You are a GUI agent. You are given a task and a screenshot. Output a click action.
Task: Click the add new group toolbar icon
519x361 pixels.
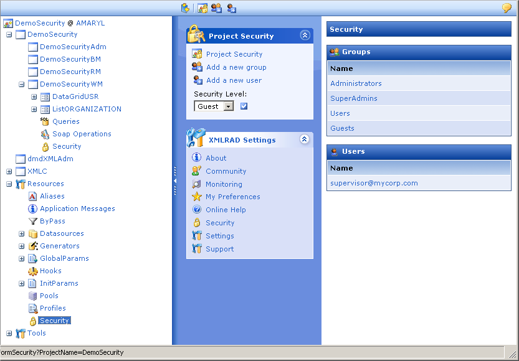pyautogui.click(x=216, y=8)
